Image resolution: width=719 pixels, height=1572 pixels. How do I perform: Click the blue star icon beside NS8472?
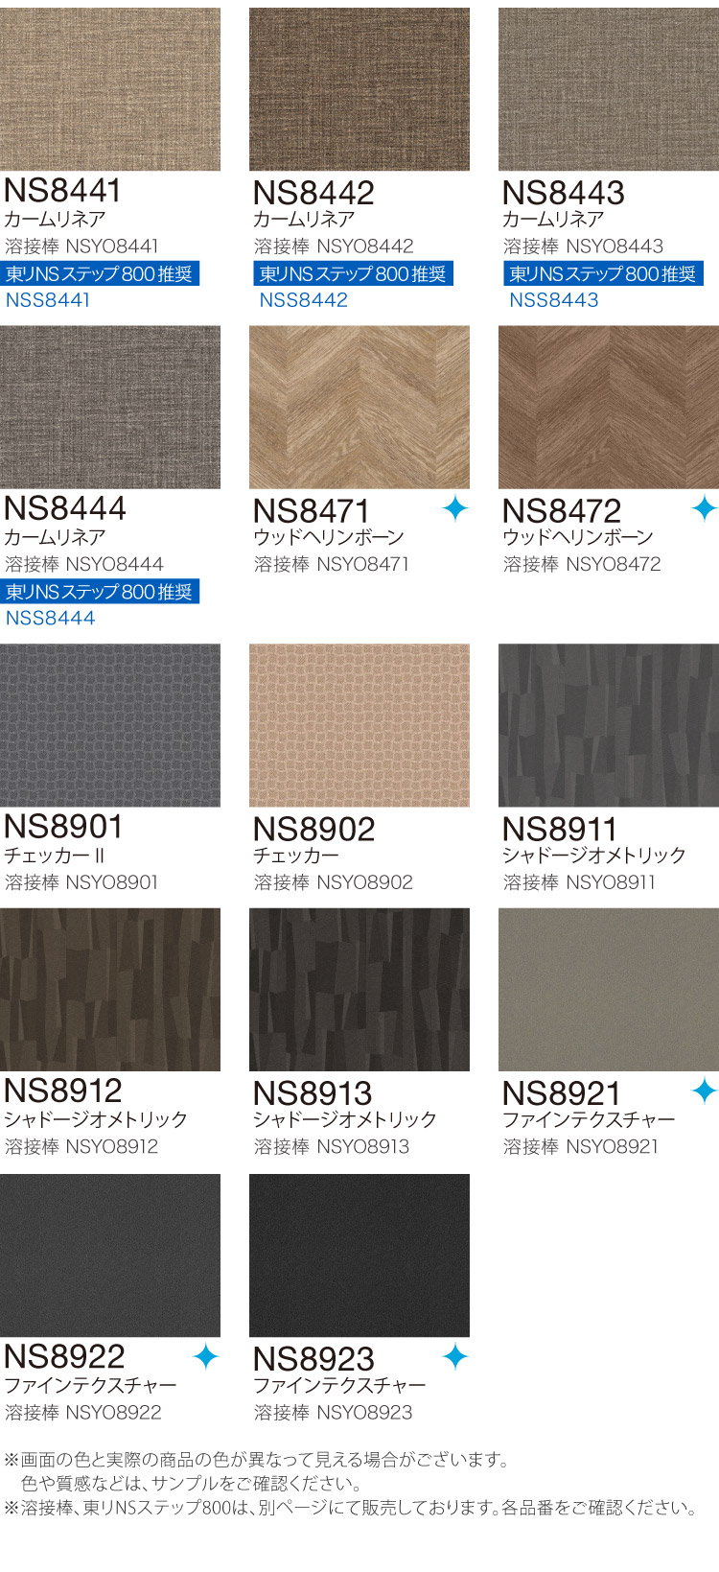coord(705,508)
